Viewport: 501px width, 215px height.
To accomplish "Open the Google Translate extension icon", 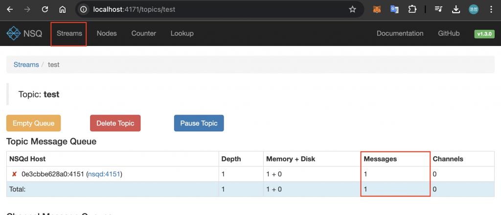I will (x=394, y=9).
